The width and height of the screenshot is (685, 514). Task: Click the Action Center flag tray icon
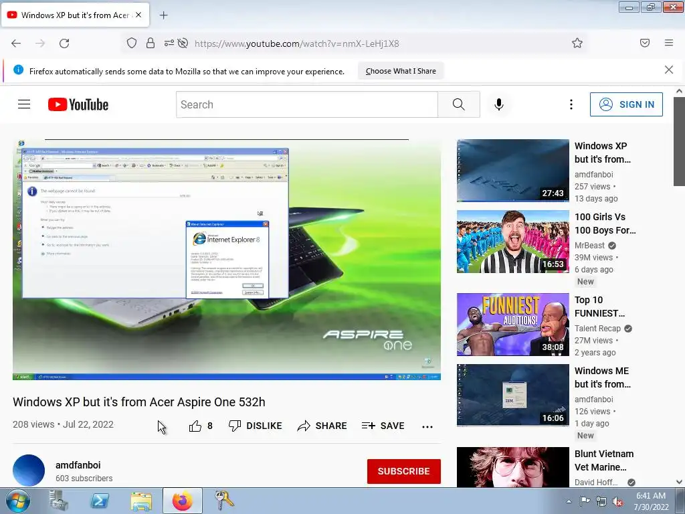585,501
